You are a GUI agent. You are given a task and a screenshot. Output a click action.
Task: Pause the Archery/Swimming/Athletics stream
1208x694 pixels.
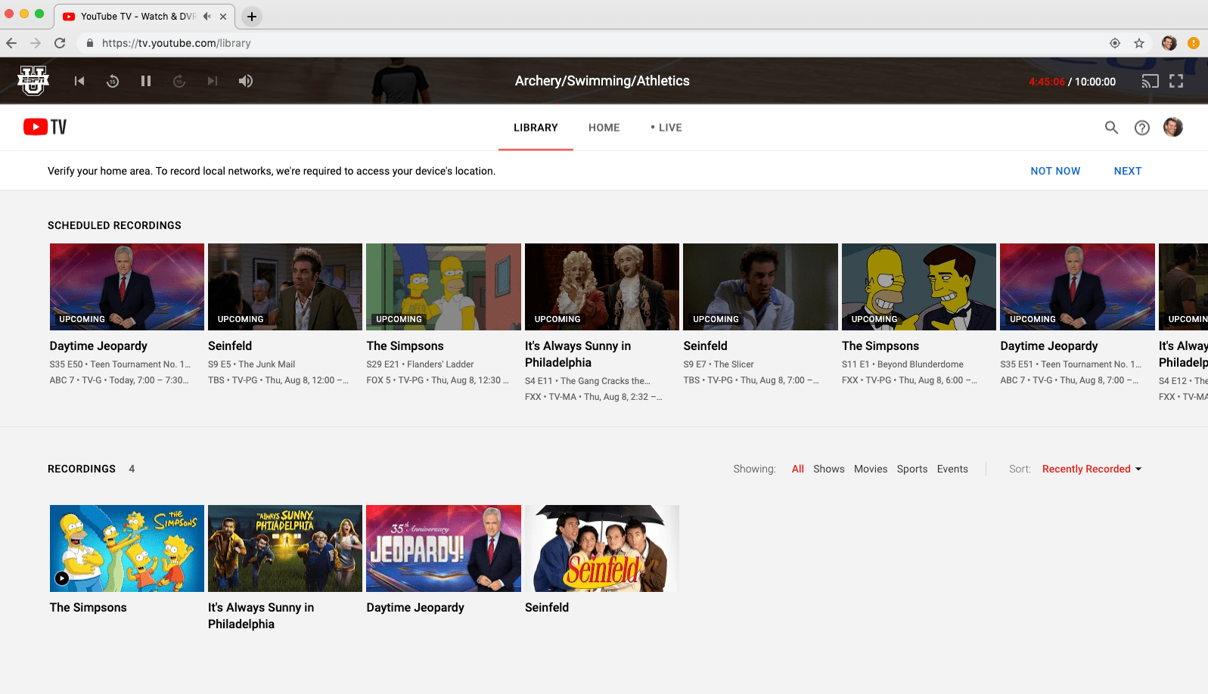146,81
